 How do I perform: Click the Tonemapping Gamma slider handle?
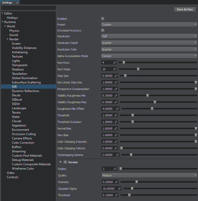[x=131, y=155]
